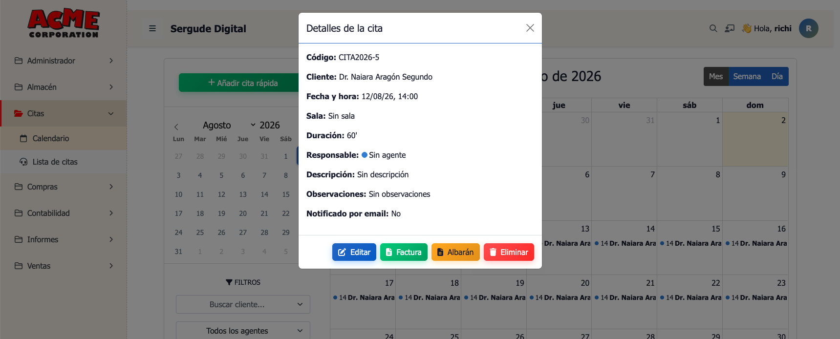Click the blue Responsable color dot
This screenshot has width=840, height=339.
365,155
